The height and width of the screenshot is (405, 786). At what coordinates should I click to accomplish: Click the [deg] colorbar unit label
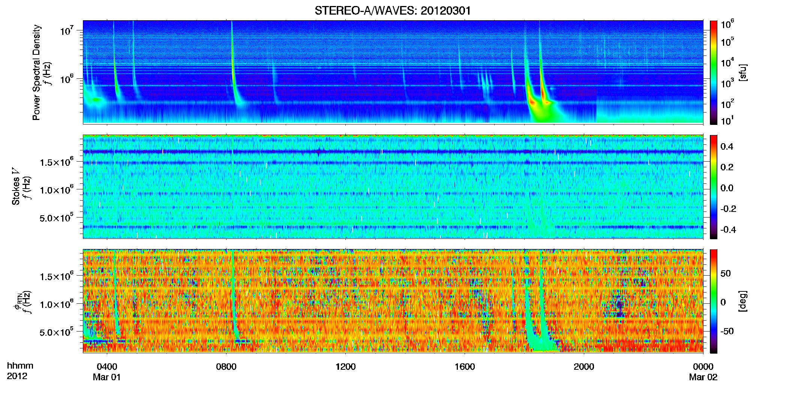click(x=743, y=301)
